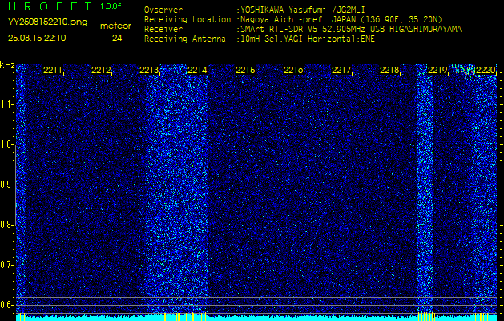Click the Ovserver field label
The image size is (504, 321).
point(163,10)
